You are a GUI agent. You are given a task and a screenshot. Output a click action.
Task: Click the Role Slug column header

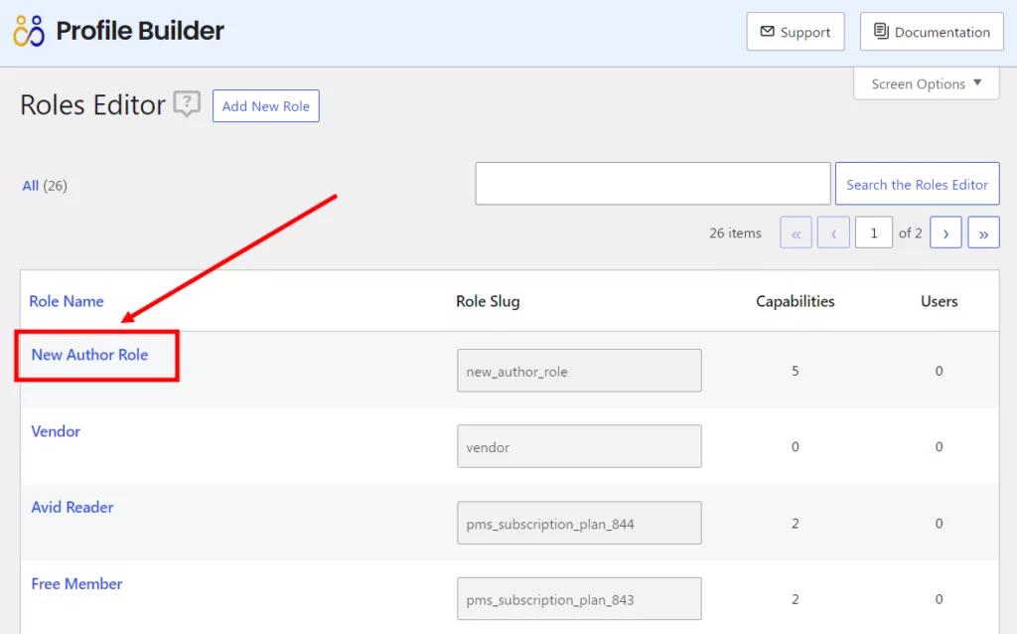488,301
